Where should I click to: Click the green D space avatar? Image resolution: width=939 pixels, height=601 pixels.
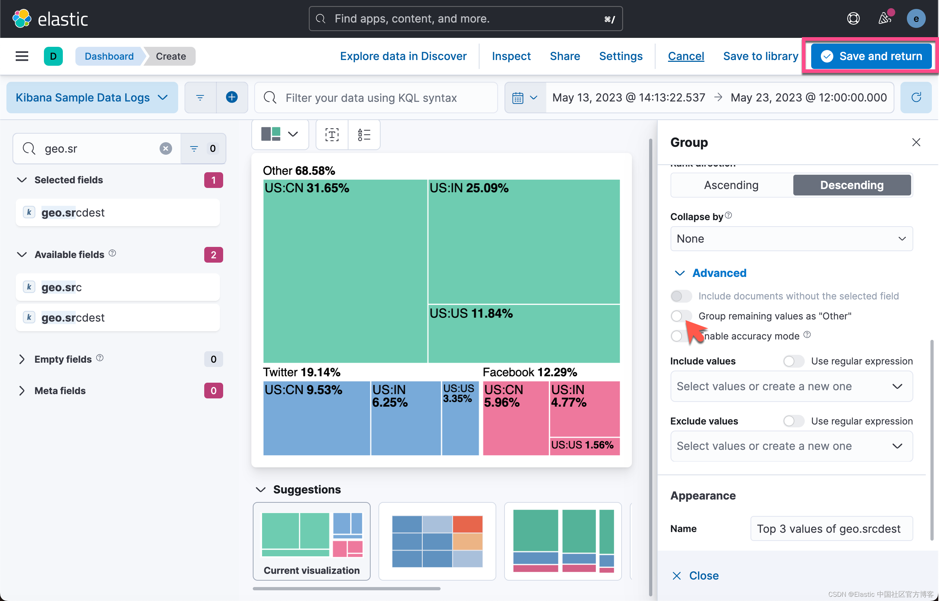pyautogui.click(x=54, y=56)
